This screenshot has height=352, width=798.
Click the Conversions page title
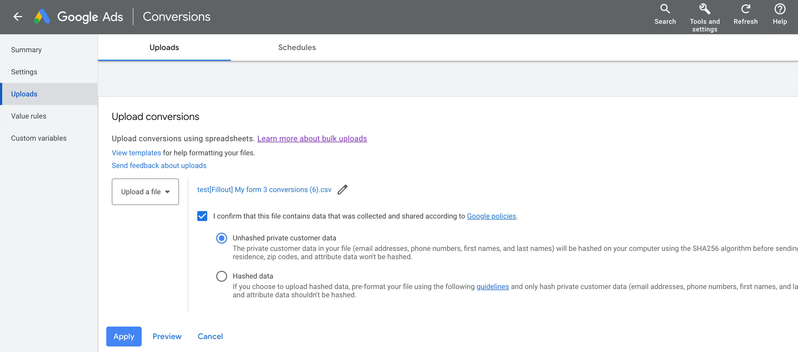click(177, 17)
